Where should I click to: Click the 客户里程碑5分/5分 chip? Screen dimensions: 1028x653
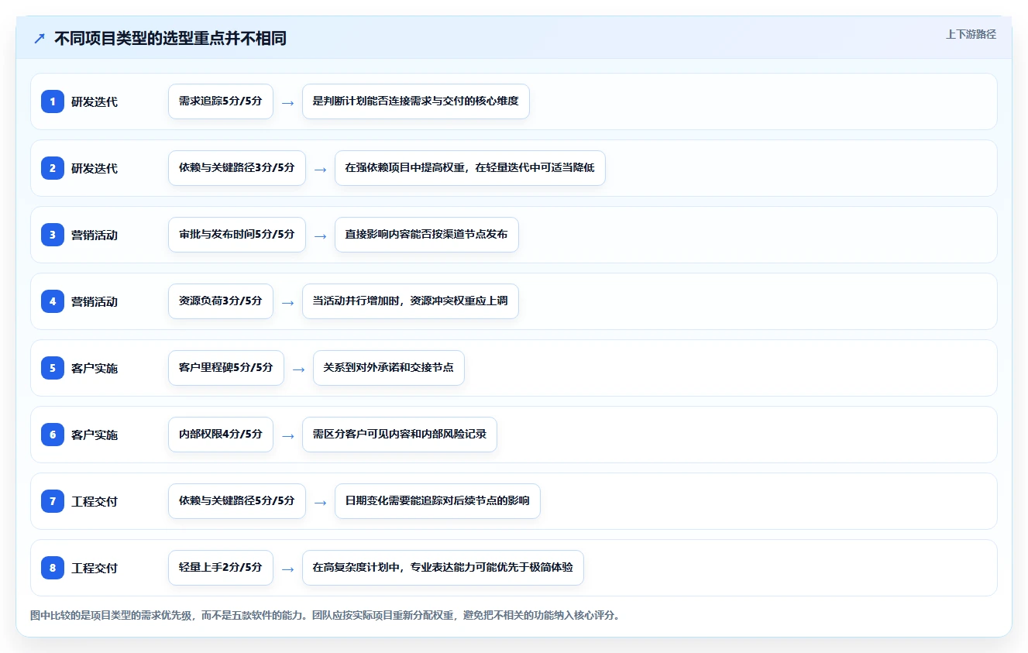(226, 368)
